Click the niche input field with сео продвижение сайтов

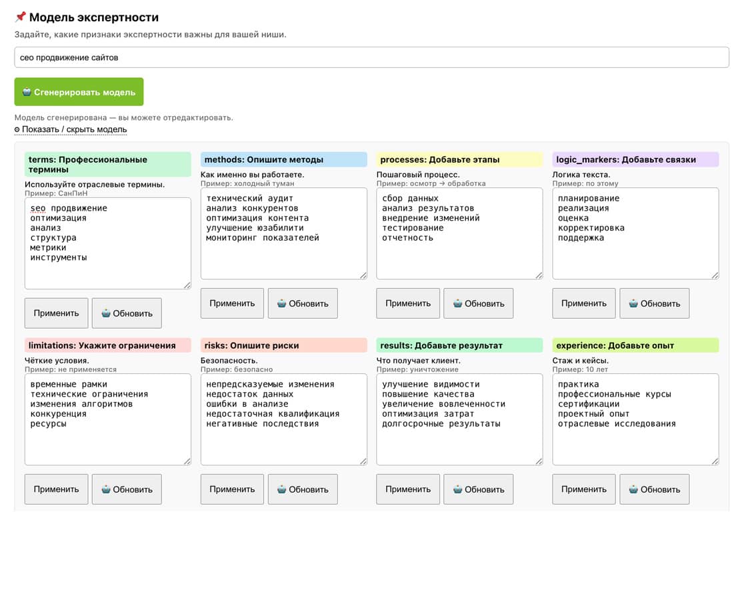(x=371, y=57)
